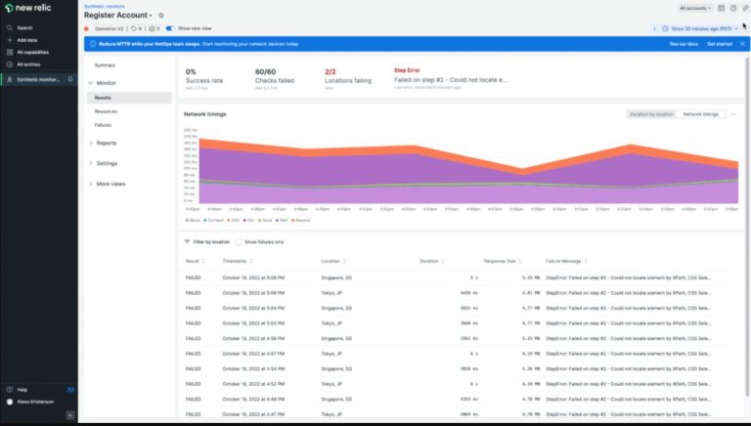Screen dimensions: 751x426
Task: Select Resources in the Monitor menu
Action: click(x=106, y=111)
